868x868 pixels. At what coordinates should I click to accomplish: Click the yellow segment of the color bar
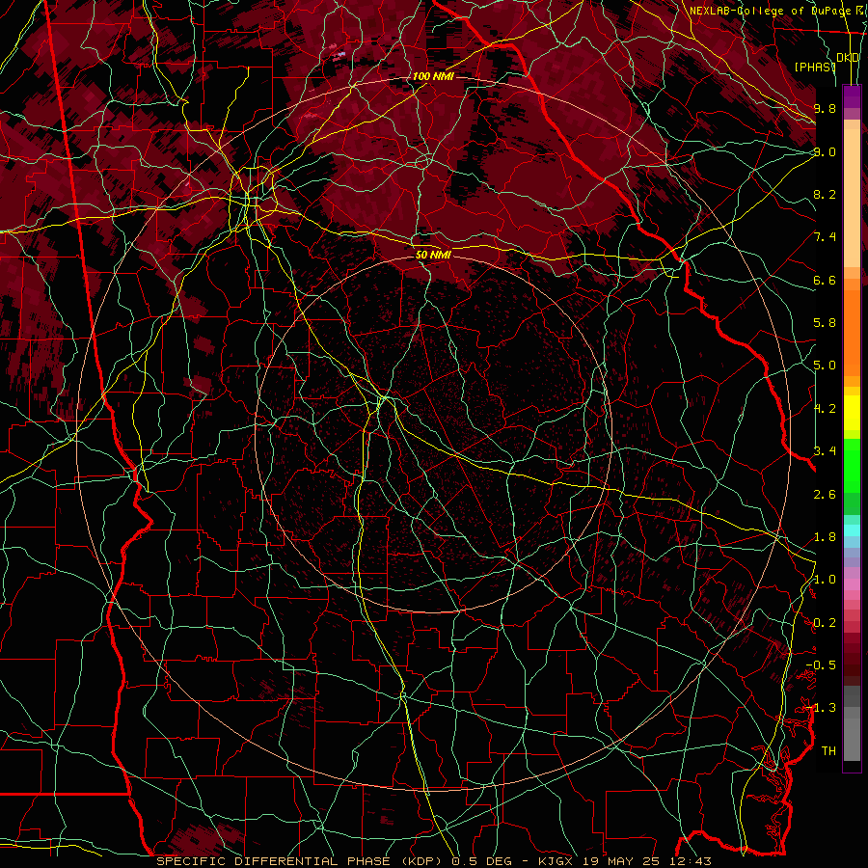tap(852, 413)
